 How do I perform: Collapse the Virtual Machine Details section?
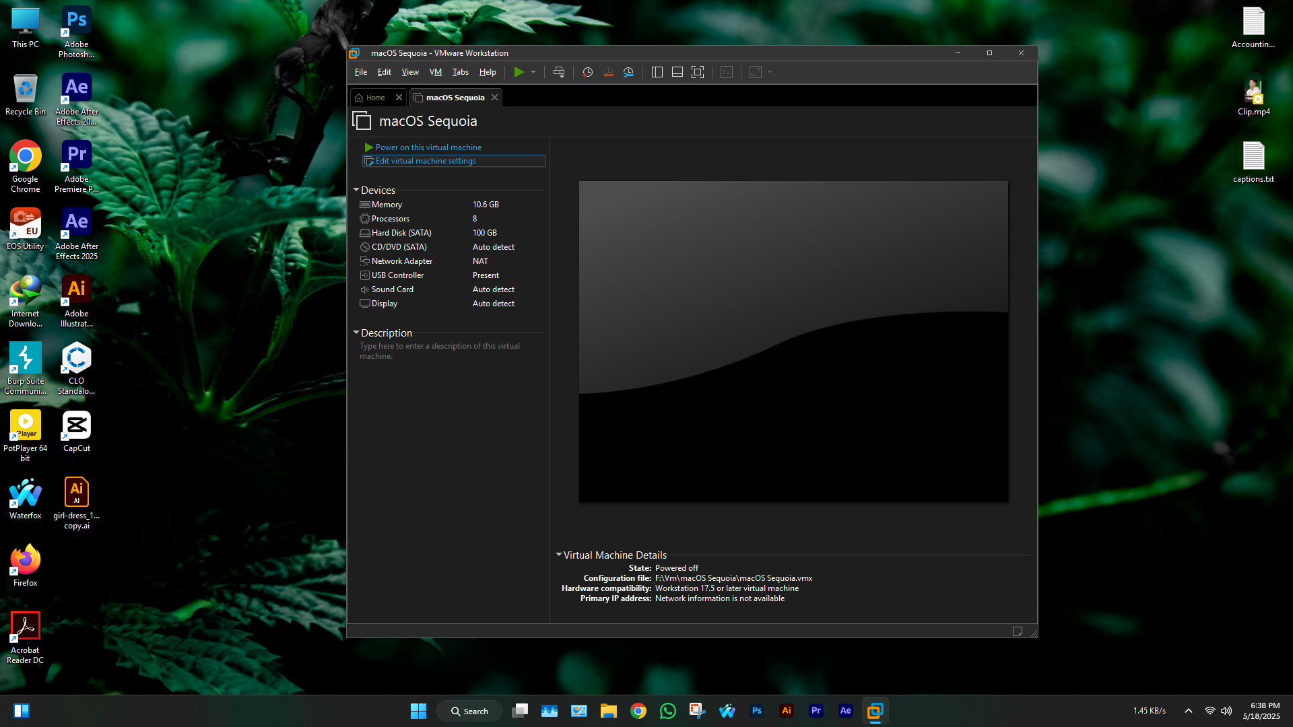[558, 555]
